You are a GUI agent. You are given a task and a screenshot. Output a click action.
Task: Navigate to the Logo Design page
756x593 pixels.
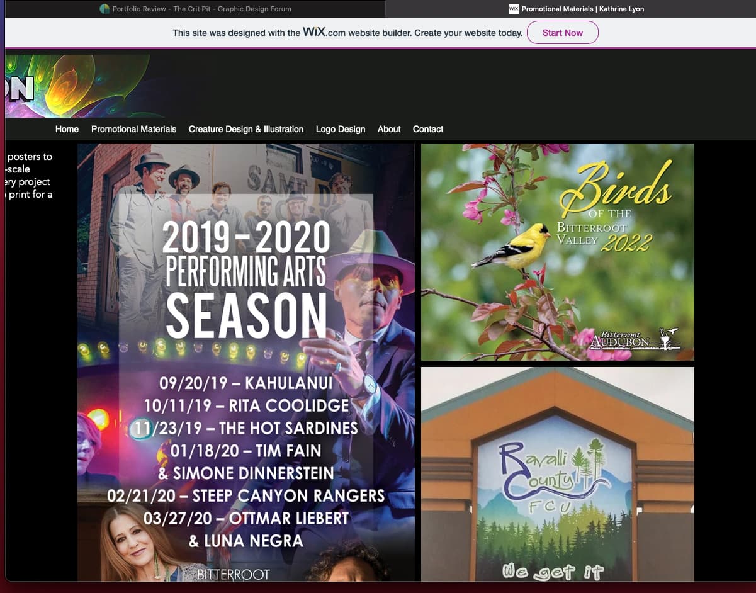point(341,129)
